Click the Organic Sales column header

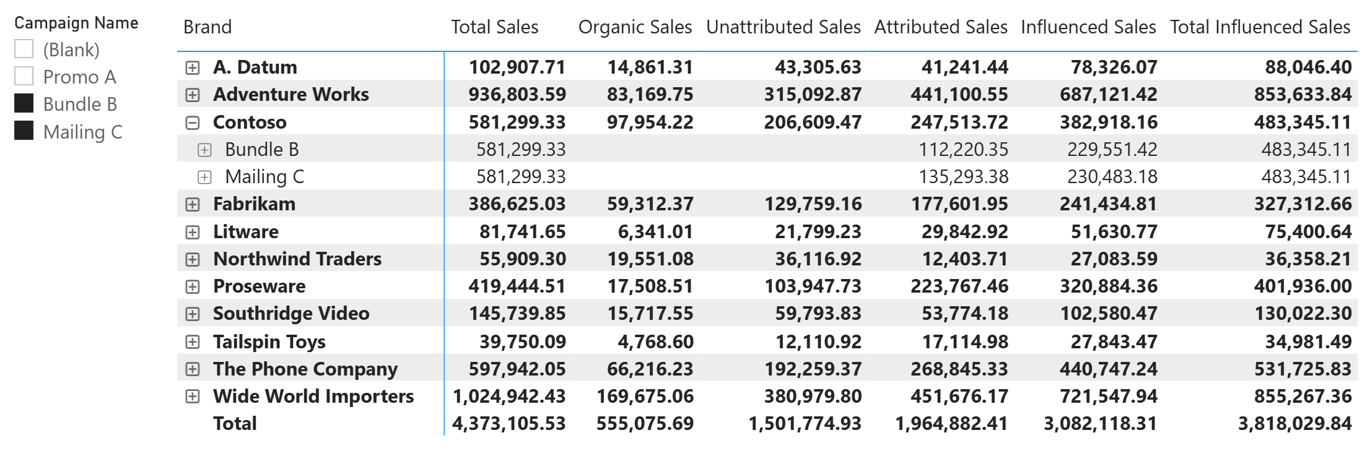point(635,27)
